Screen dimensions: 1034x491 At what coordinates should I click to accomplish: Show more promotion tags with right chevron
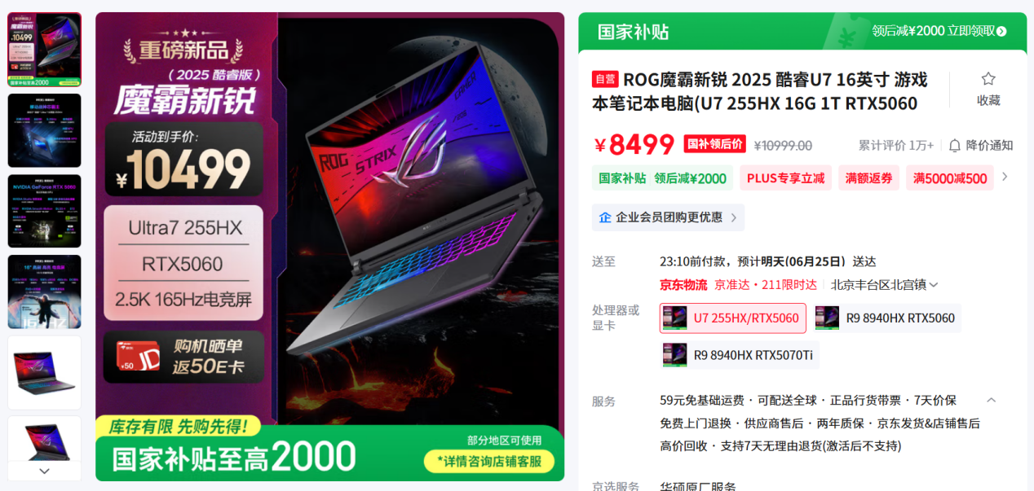[1004, 177]
